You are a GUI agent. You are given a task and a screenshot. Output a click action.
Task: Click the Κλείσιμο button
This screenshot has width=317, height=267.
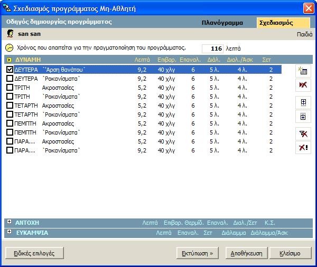pos(290,253)
